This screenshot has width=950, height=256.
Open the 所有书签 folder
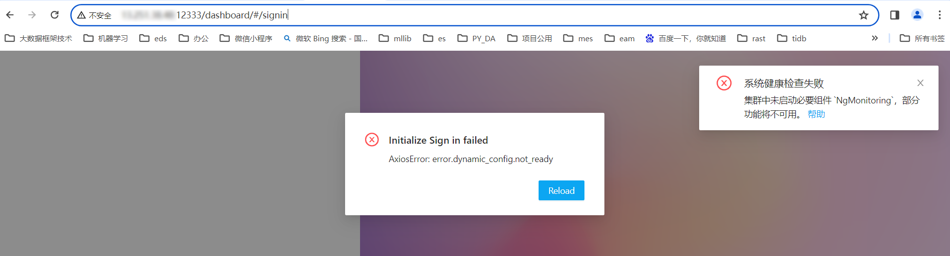click(922, 38)
